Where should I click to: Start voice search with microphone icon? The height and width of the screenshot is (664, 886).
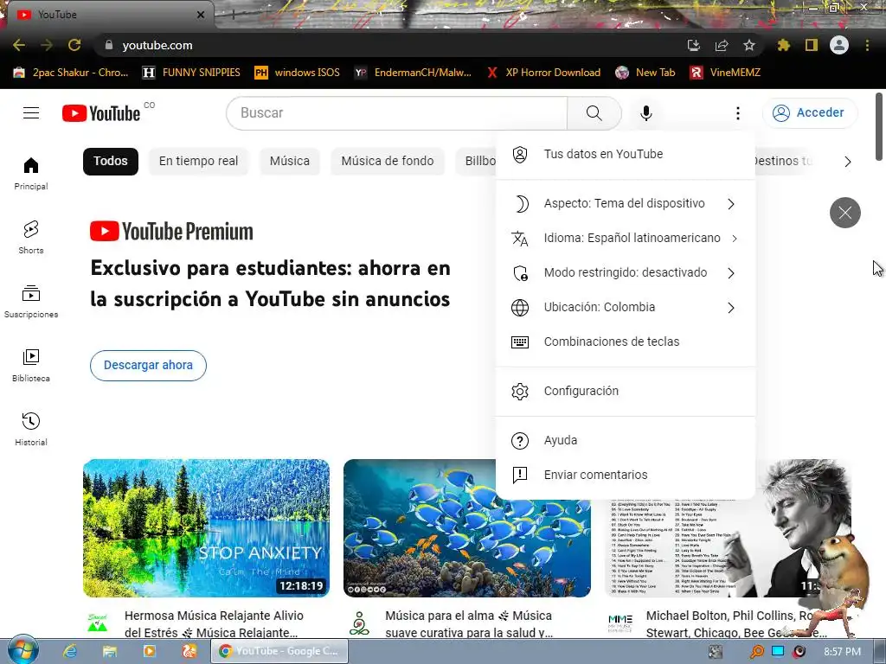(645, 113)
